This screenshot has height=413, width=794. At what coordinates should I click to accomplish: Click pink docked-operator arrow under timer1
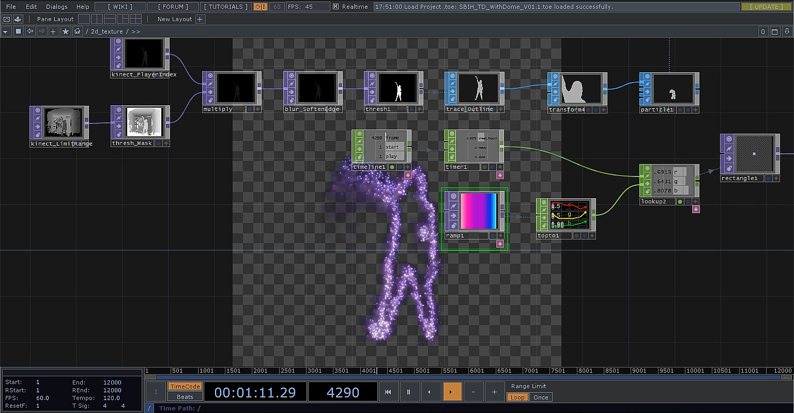point(500,176)
